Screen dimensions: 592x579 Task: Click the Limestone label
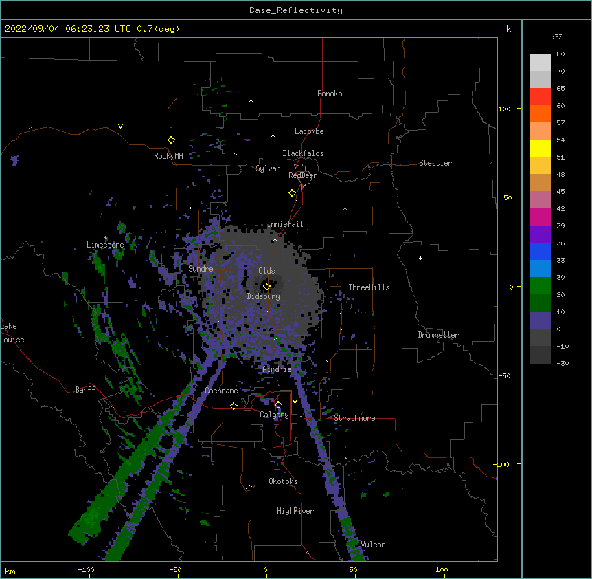[x=105, y=245]
